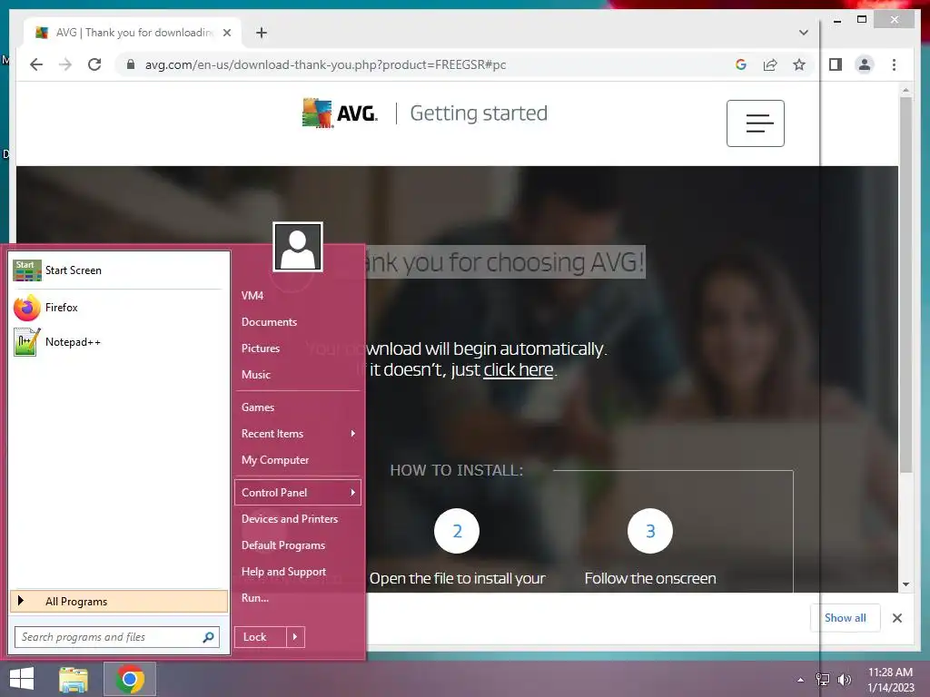Viewport: 930px width, 697px height.
Task: Open a new Chrome tab
Action: click(x=262, y=33)
